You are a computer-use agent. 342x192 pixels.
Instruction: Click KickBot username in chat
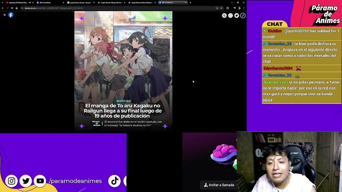275,31
